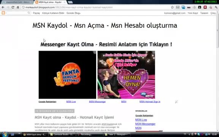The height and width of the screenshot is (137, 219).
Task: Open new browser tab button
Action: pyautogui.click(x=70, y=2)
